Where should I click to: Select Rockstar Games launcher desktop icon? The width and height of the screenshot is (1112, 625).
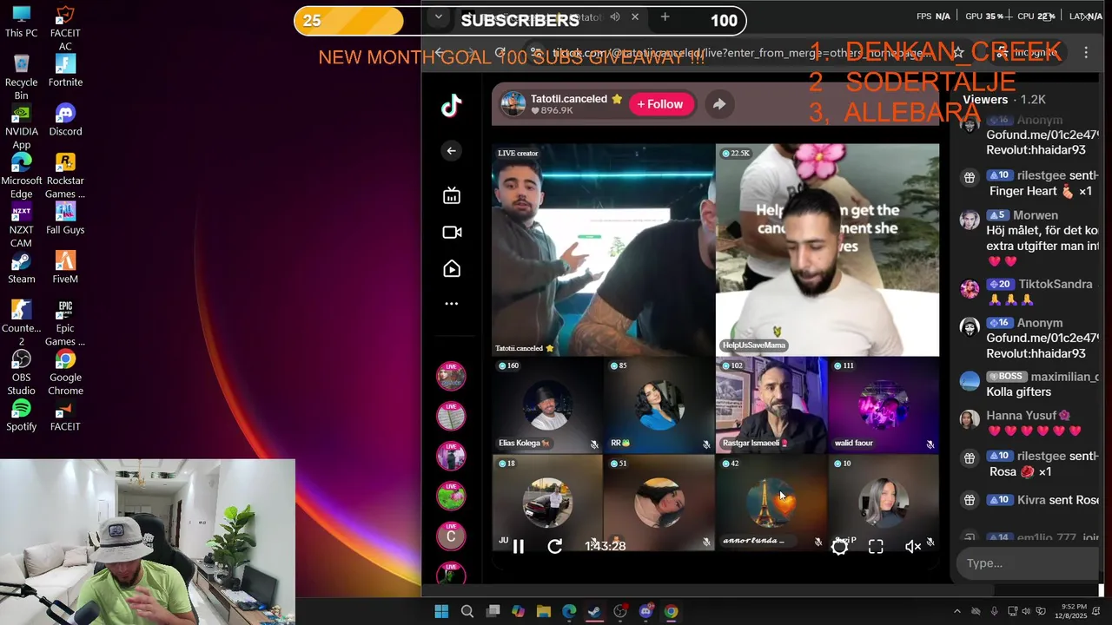coord(65,176)
